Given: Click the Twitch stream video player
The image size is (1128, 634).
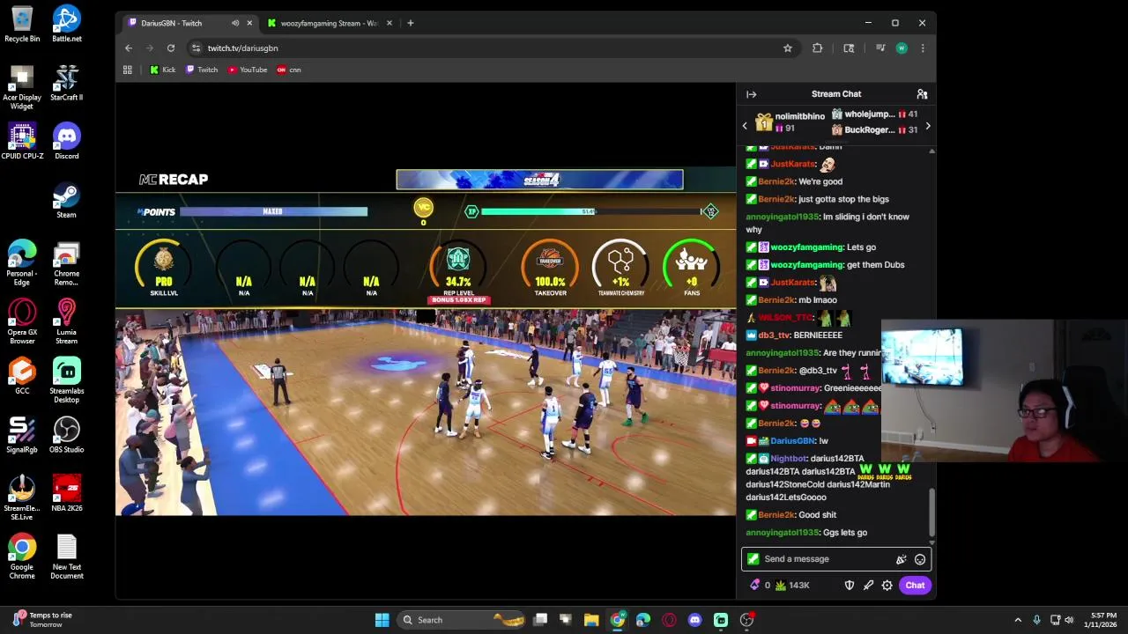Looking at the screenshot, I should pos(426,343).
